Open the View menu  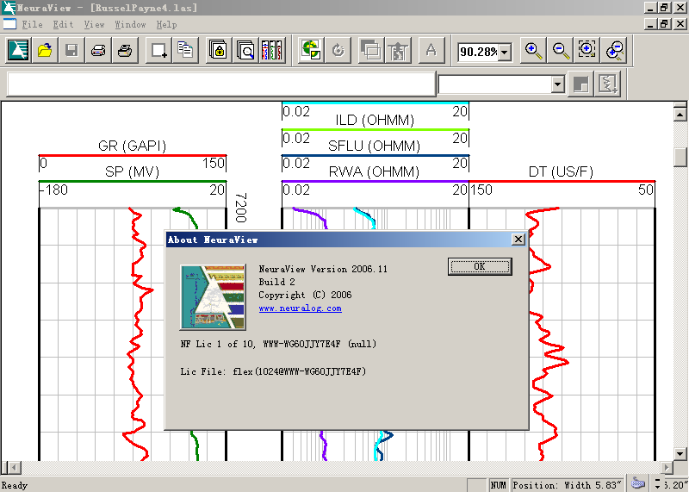click(x=94, y=25)
